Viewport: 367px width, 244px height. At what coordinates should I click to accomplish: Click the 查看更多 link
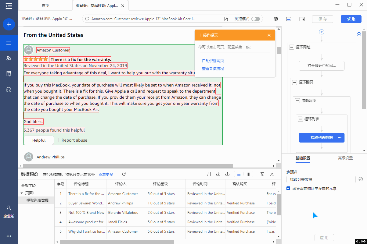[106, 175]
